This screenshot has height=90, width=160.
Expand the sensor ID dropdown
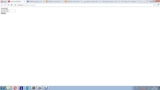[4, 9]
